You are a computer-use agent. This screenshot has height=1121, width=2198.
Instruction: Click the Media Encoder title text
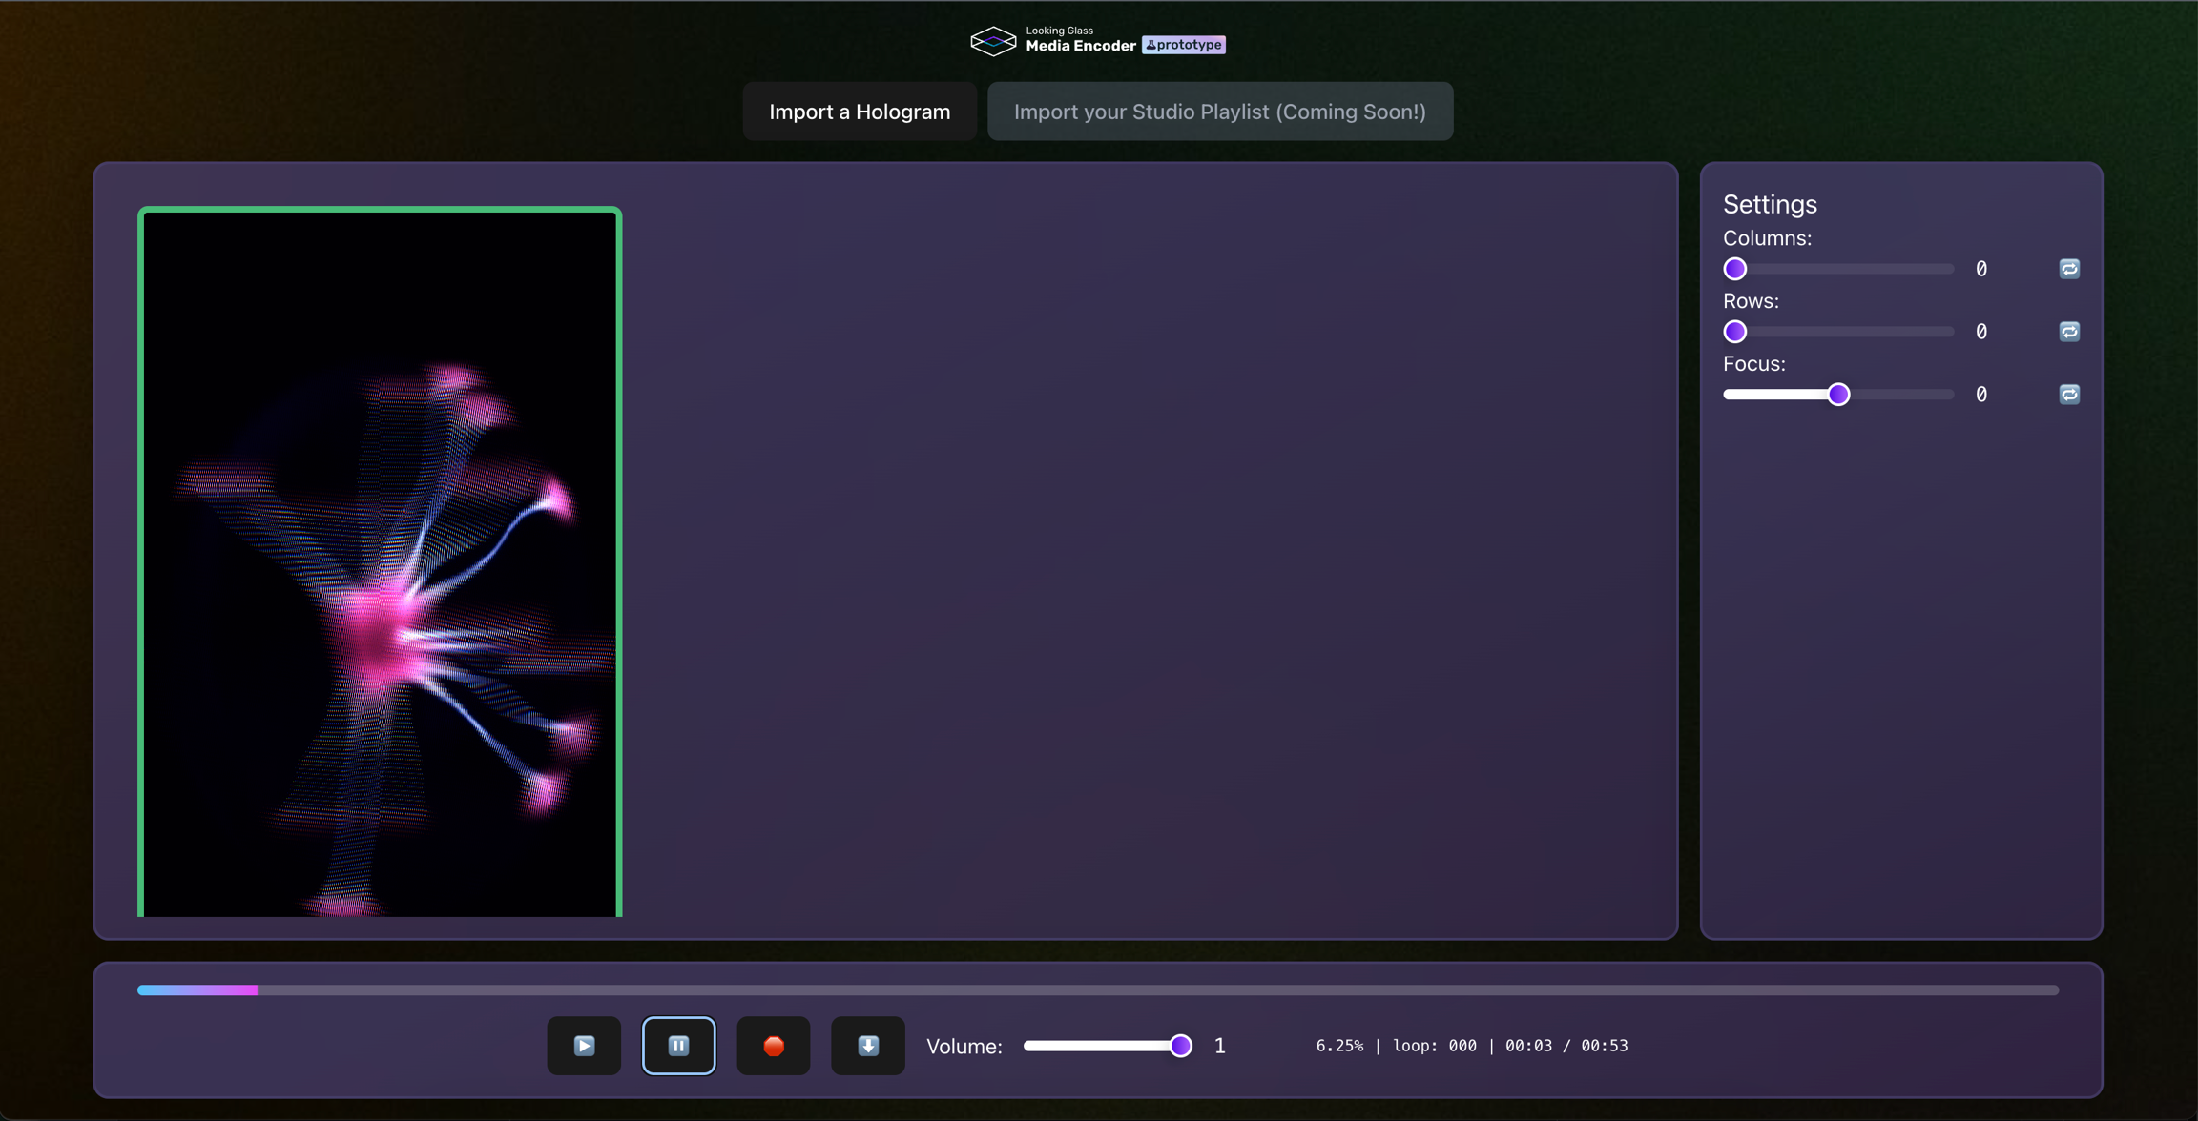tap(1080, 46)
